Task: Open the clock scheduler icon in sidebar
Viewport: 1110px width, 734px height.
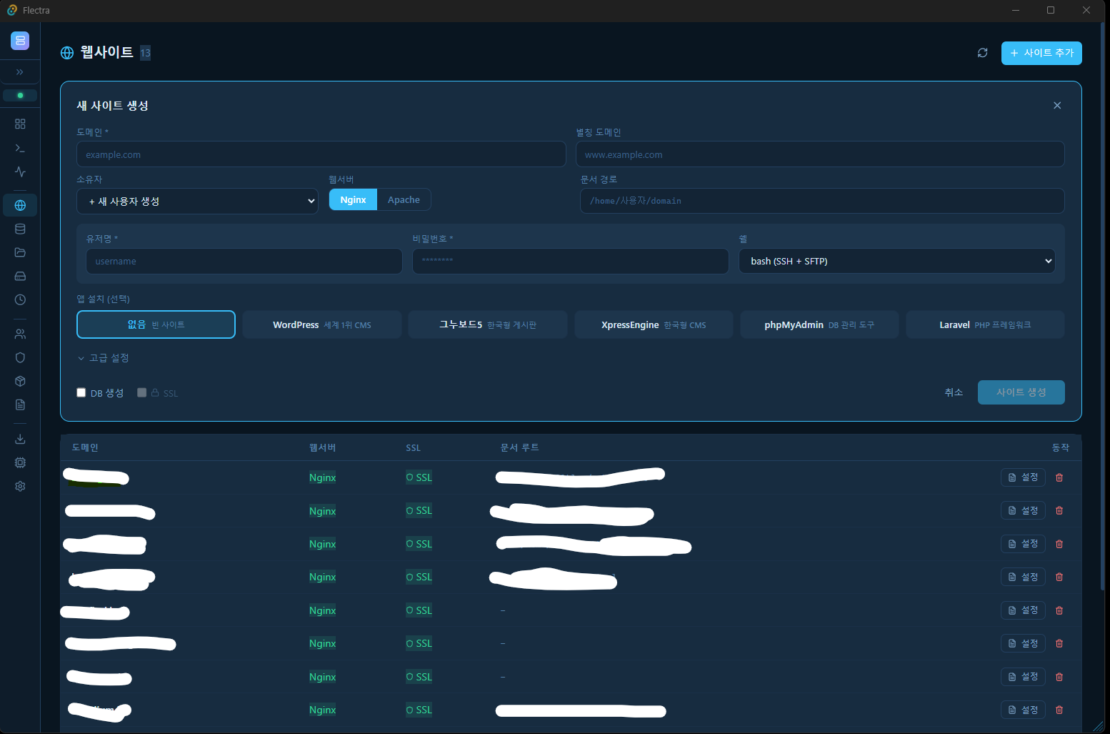Action: pyautogui.click(x=20, y=299)
